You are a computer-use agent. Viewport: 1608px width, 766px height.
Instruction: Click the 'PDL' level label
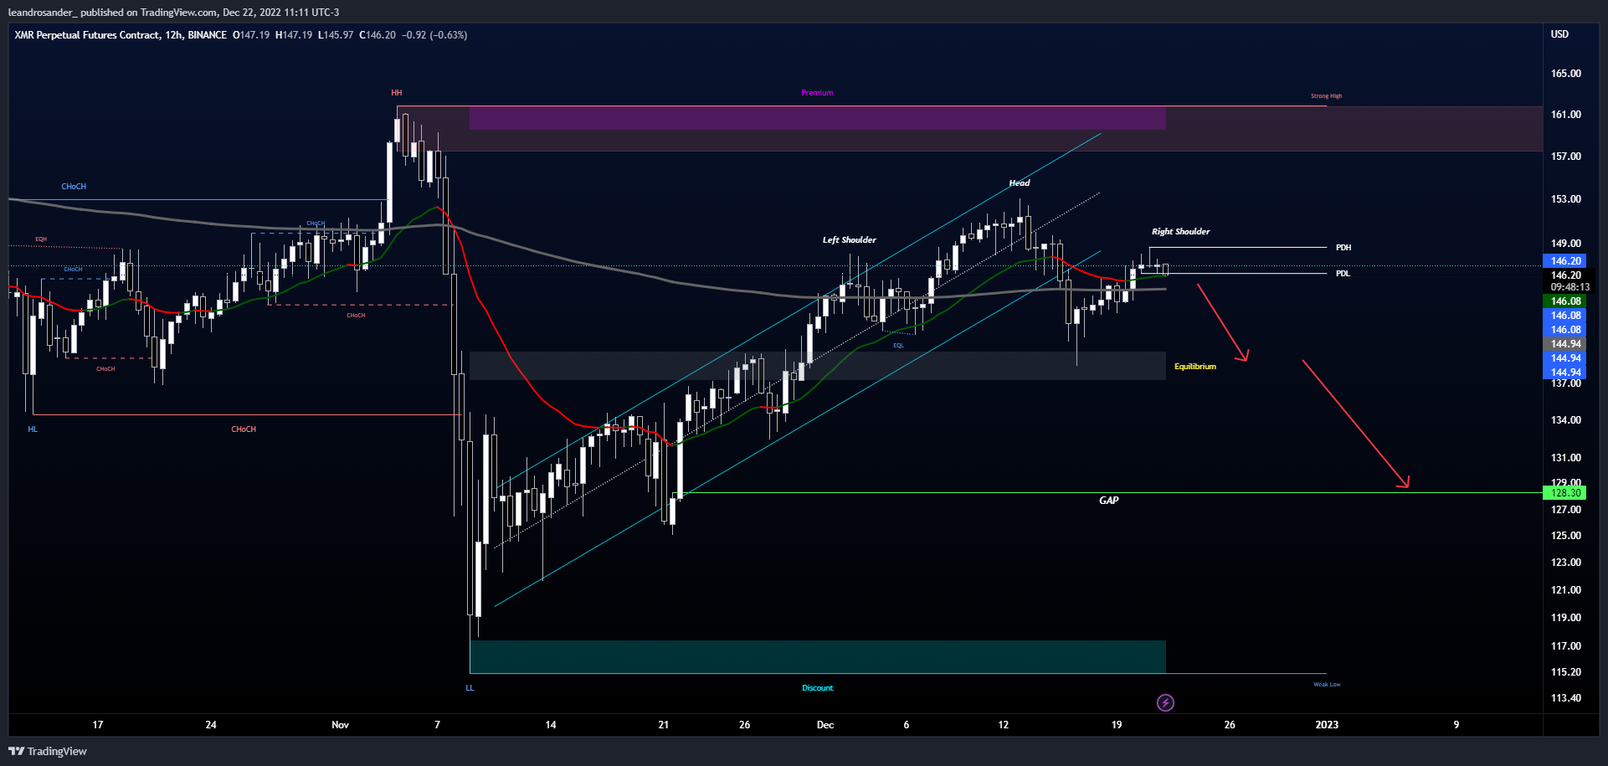[1343, 274]
